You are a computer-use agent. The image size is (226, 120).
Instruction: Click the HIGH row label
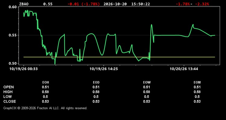click(x=8, y=92)
